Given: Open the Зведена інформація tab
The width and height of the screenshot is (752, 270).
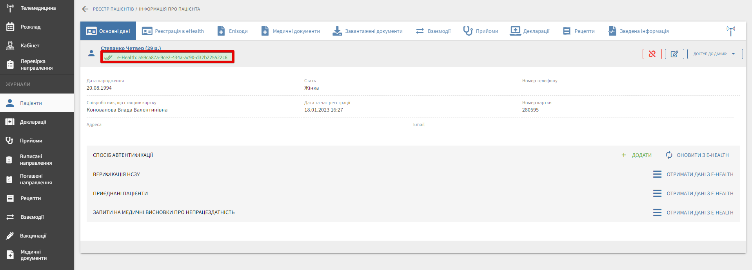Looking at the screenshot, I should [638, 31].
